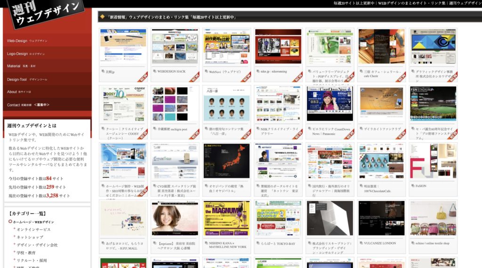
Task: Open the 学校・教育 subcategory
Action: pyautogui.click(x=26, y=253)
